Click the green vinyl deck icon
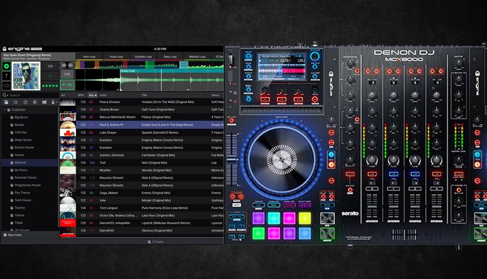Screen dimensions: 487x279 click(6, 66)
